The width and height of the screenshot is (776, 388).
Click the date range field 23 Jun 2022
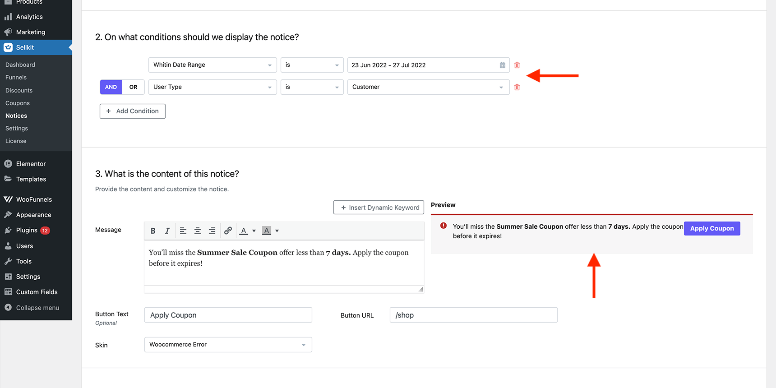(428, 65)
